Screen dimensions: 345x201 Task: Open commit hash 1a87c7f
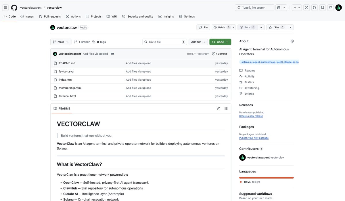click(191, 54)
